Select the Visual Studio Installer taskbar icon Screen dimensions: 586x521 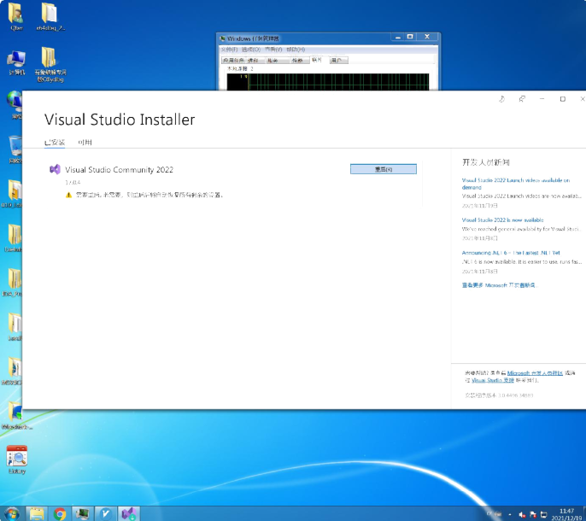click(129, 513)
